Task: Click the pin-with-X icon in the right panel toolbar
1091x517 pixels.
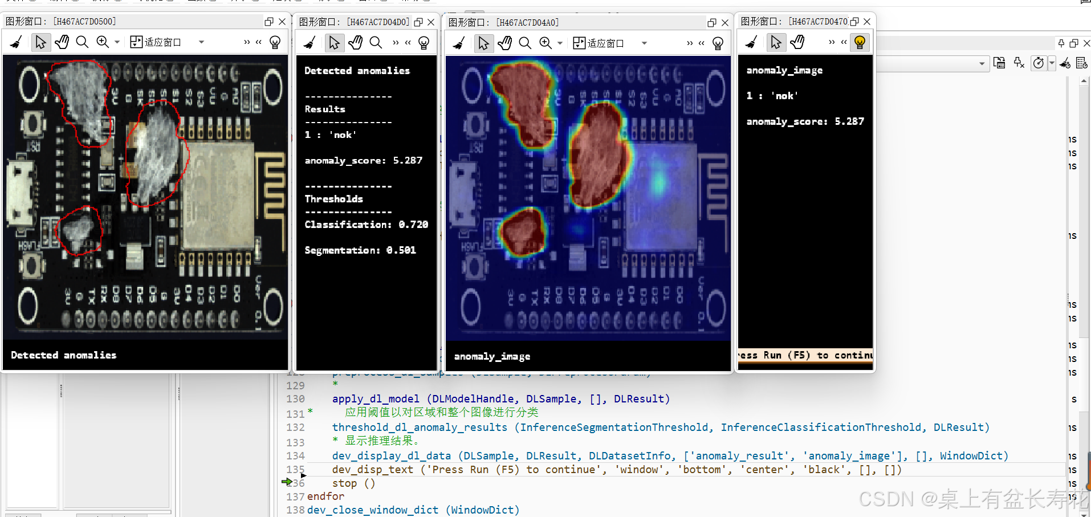Action: (1019, 63)
